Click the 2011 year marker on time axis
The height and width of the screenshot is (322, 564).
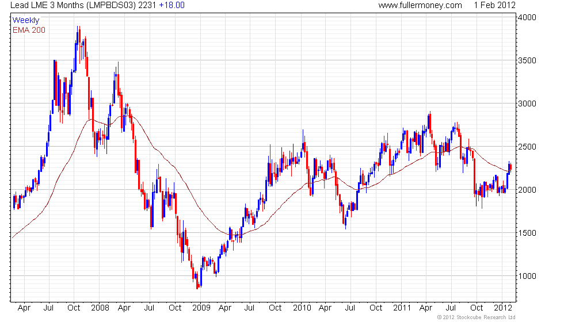(x=402, y=308)
